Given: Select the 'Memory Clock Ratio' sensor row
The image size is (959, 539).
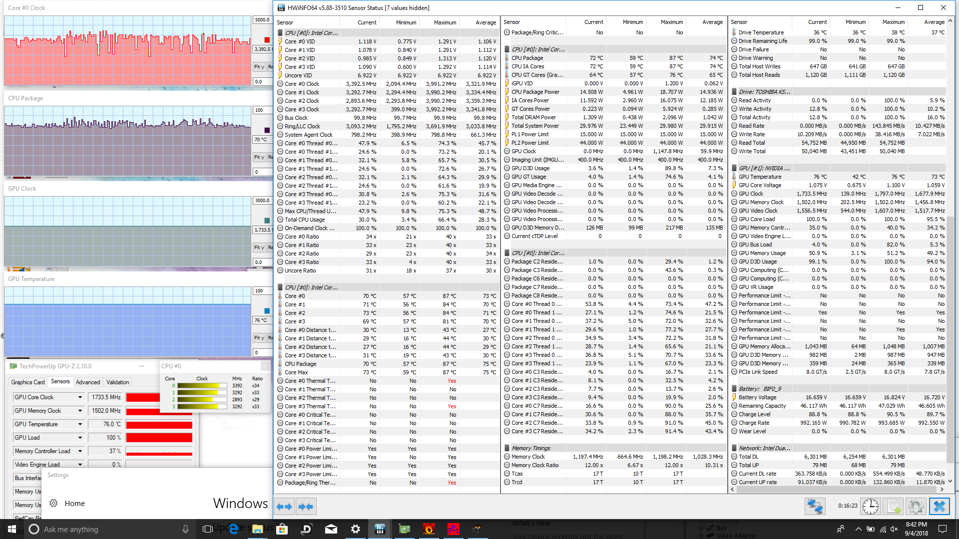Looking at the screenshot, I should 614,465.
